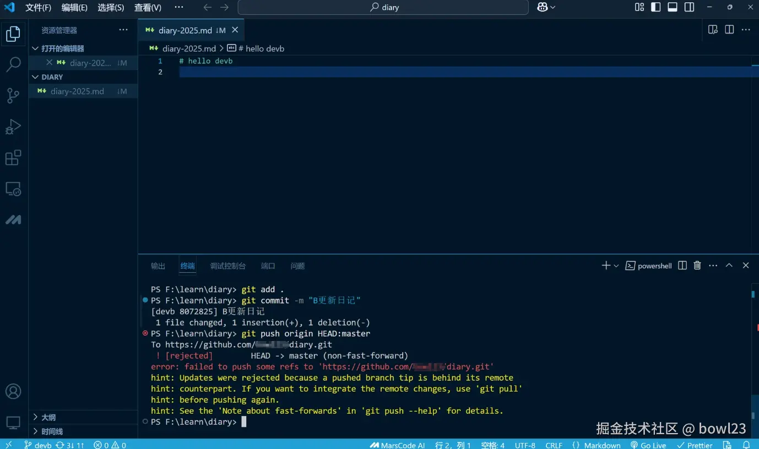
Task: Open the 选择(S) menu
Action: [x=111, y=7]
